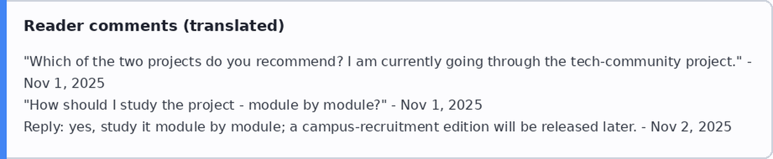
Task: Click the blue accent bar on the panel edge
Action: coord(3,79)
